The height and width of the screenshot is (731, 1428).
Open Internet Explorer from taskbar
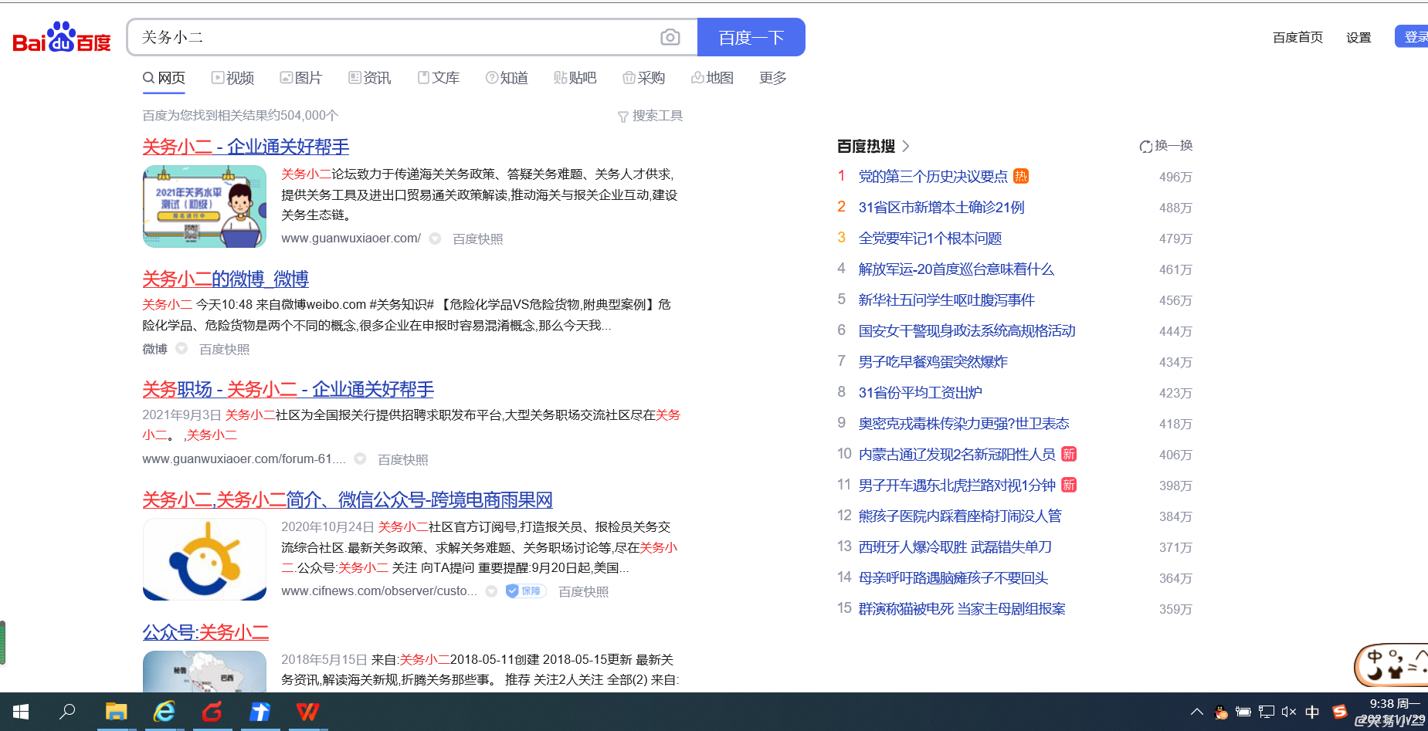point(165,712)
